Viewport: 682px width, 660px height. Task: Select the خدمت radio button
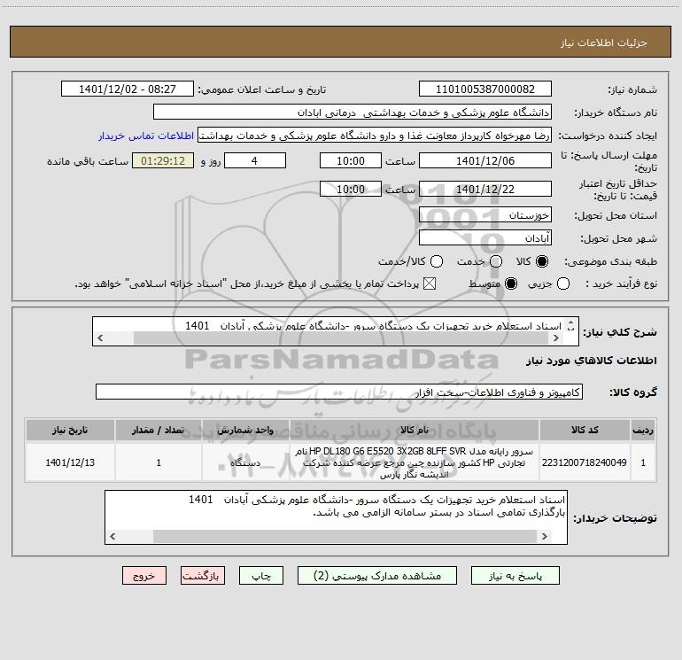point(496,261)
